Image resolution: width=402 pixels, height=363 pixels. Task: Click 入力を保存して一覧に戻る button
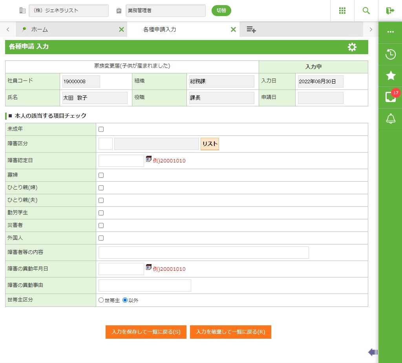pos(146,332)
